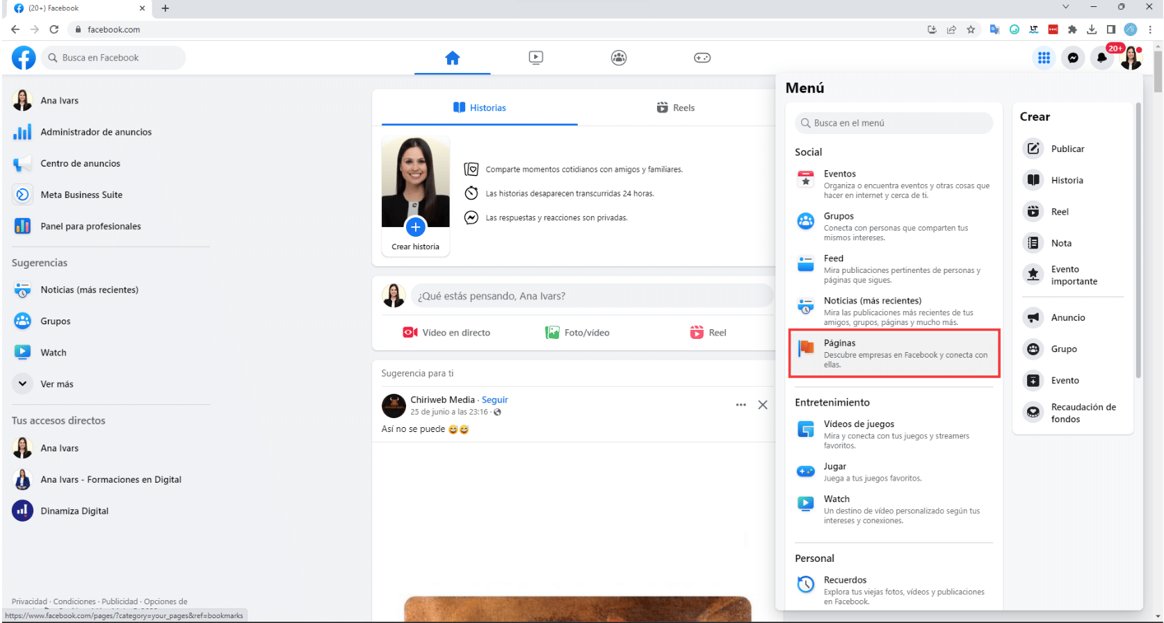
Task: Open Feed in the Social menu
Action: (894, 269)
